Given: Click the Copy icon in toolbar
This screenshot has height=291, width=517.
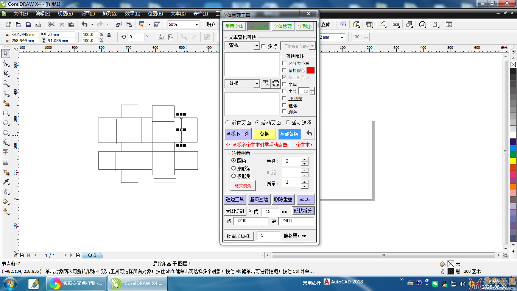Looking at the screenshot, I should tap(61, 24).
